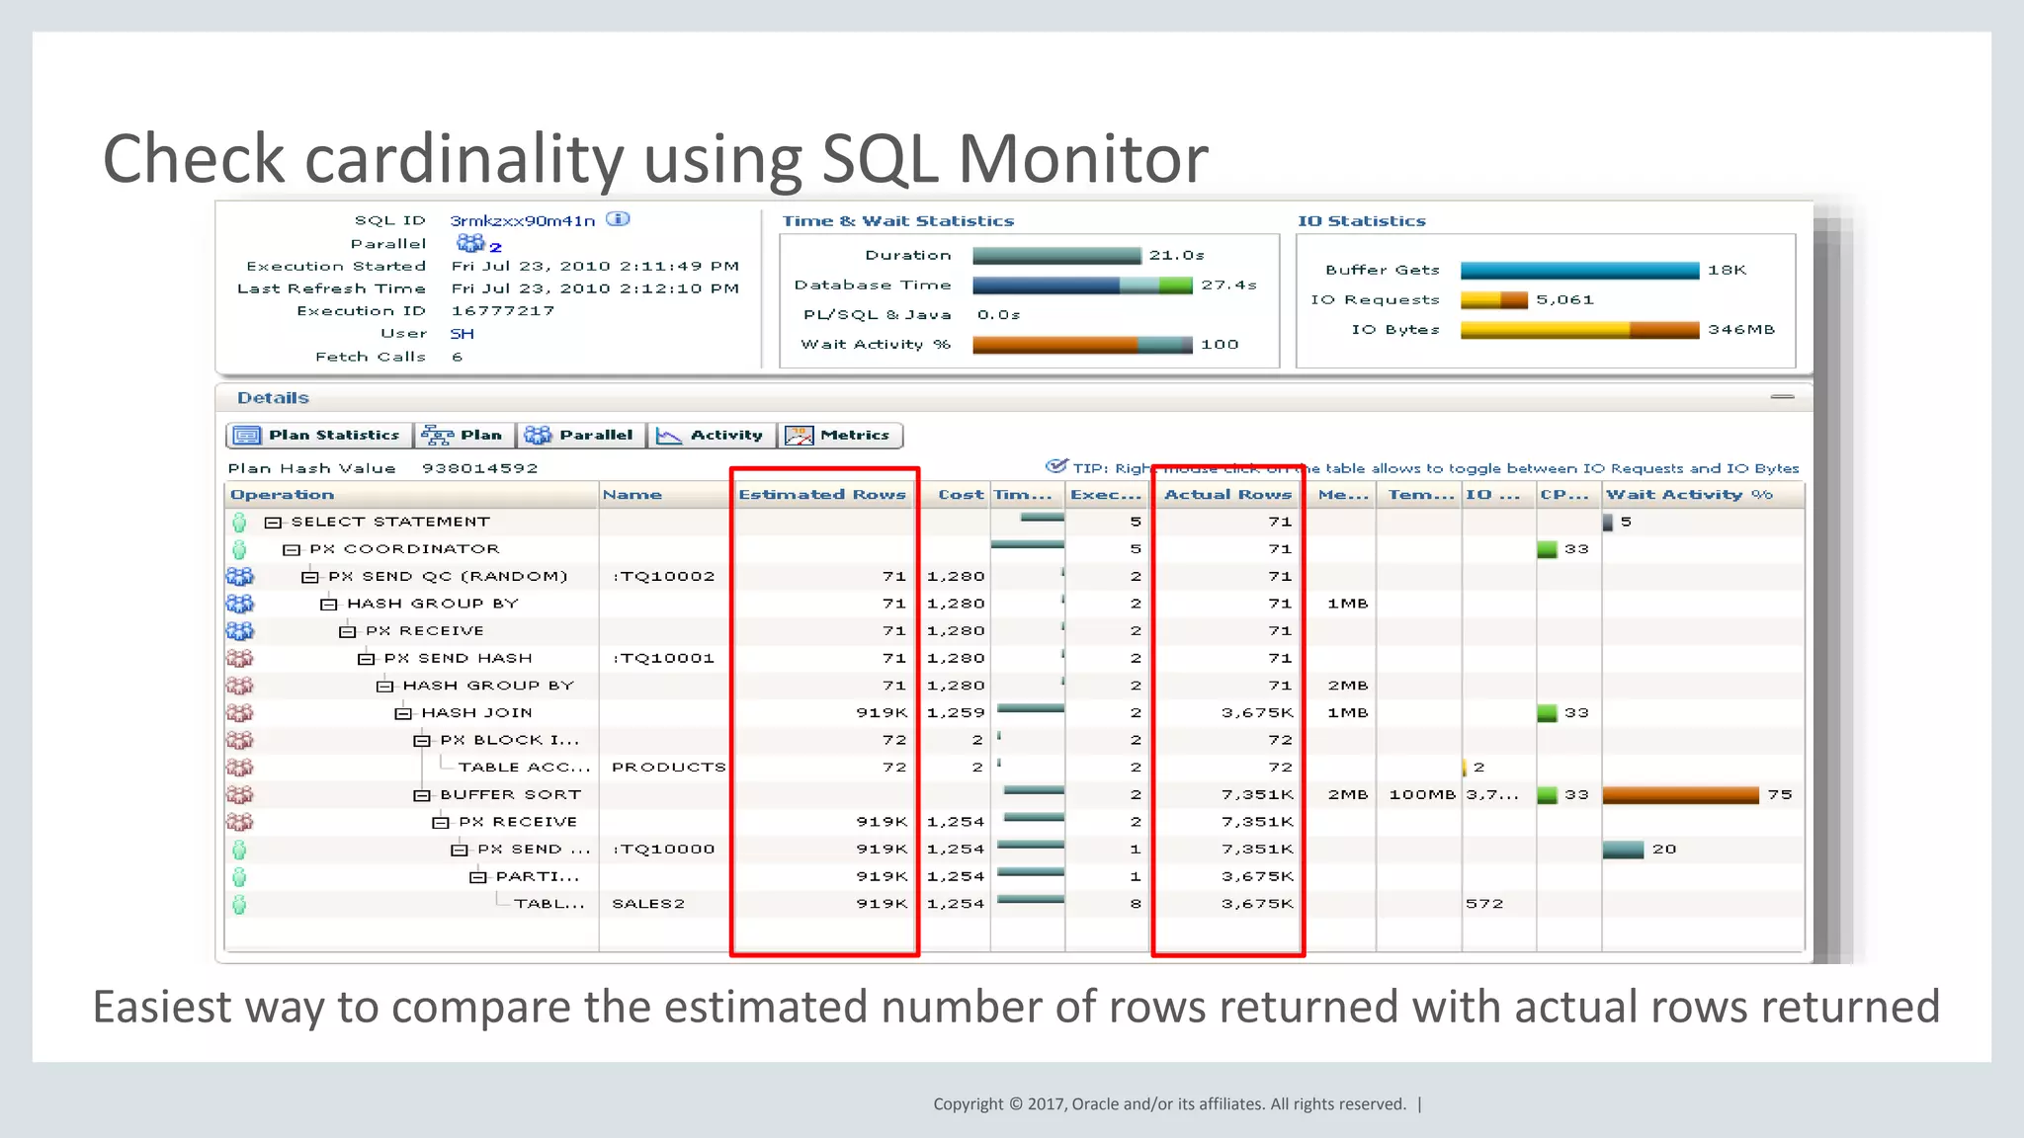The width and height of the screenshot is (2024, 1138).
Task: Click the Plan Statistics tab icon
Action: 246,436
